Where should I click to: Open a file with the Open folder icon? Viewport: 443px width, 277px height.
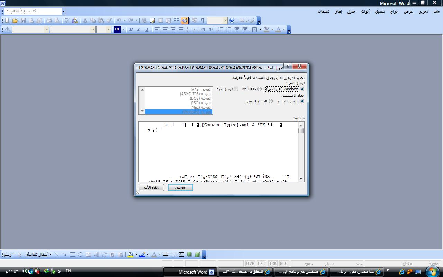tap(15, 20)
